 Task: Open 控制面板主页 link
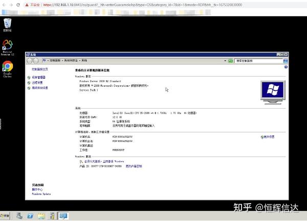[40, 69]
